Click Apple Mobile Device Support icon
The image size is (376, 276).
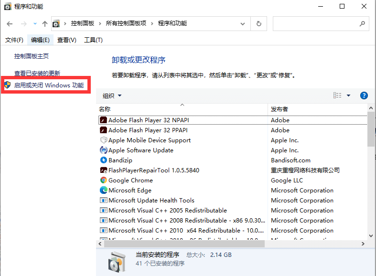pos(103,140)
